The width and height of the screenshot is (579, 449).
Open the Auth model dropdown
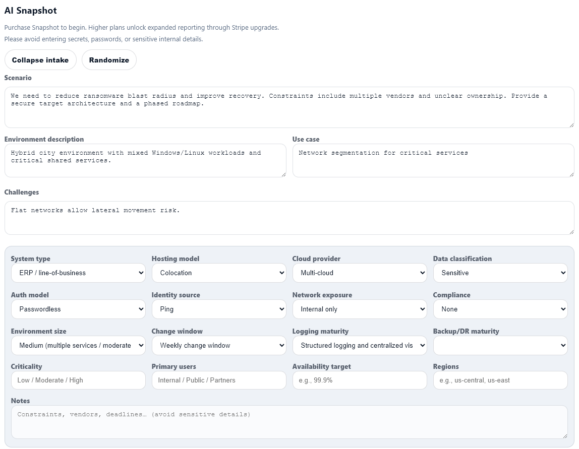(x=78, y=309)
